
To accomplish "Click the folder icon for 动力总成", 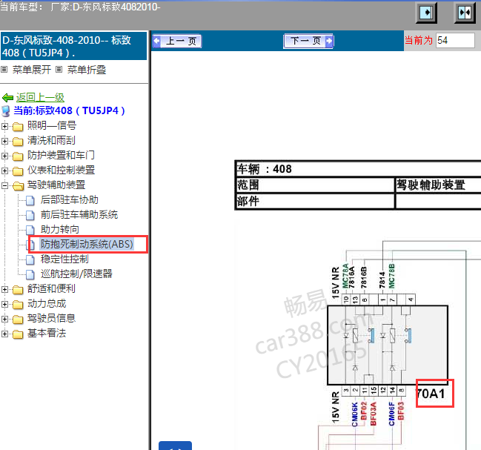I will [18, 305].
